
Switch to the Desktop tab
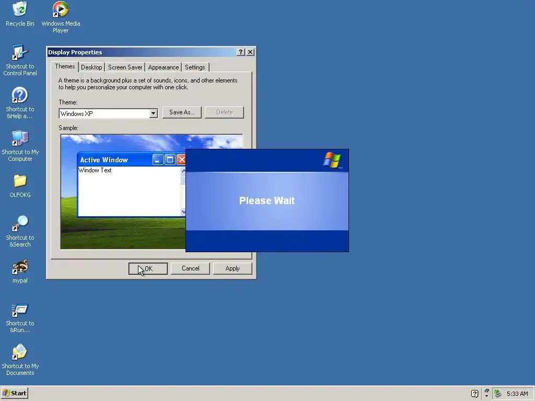pos(91,67)
